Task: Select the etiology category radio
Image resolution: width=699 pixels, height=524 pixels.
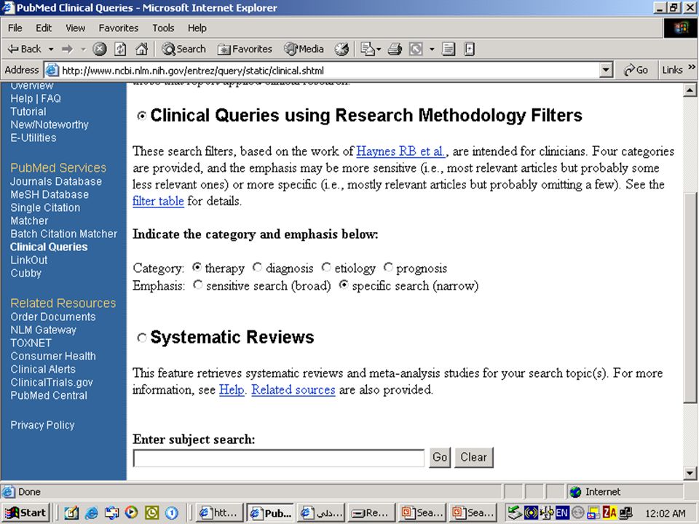Action: (x=326, y=267)
